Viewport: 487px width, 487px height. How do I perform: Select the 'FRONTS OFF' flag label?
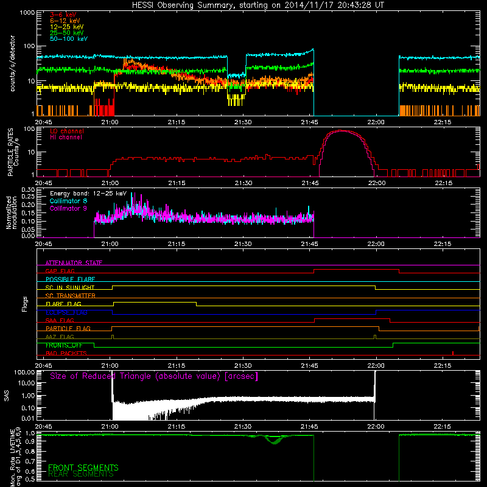(x=64, y=345)
